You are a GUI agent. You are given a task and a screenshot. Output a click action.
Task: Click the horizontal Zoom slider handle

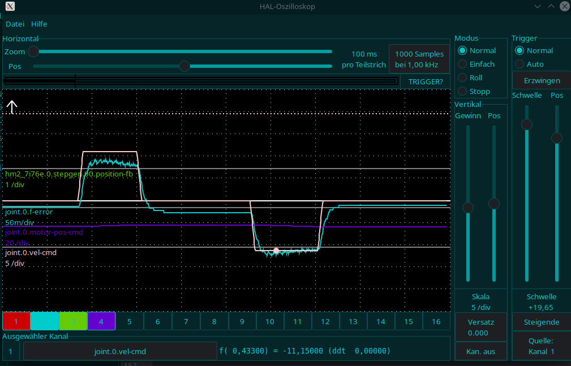point(33,51)
